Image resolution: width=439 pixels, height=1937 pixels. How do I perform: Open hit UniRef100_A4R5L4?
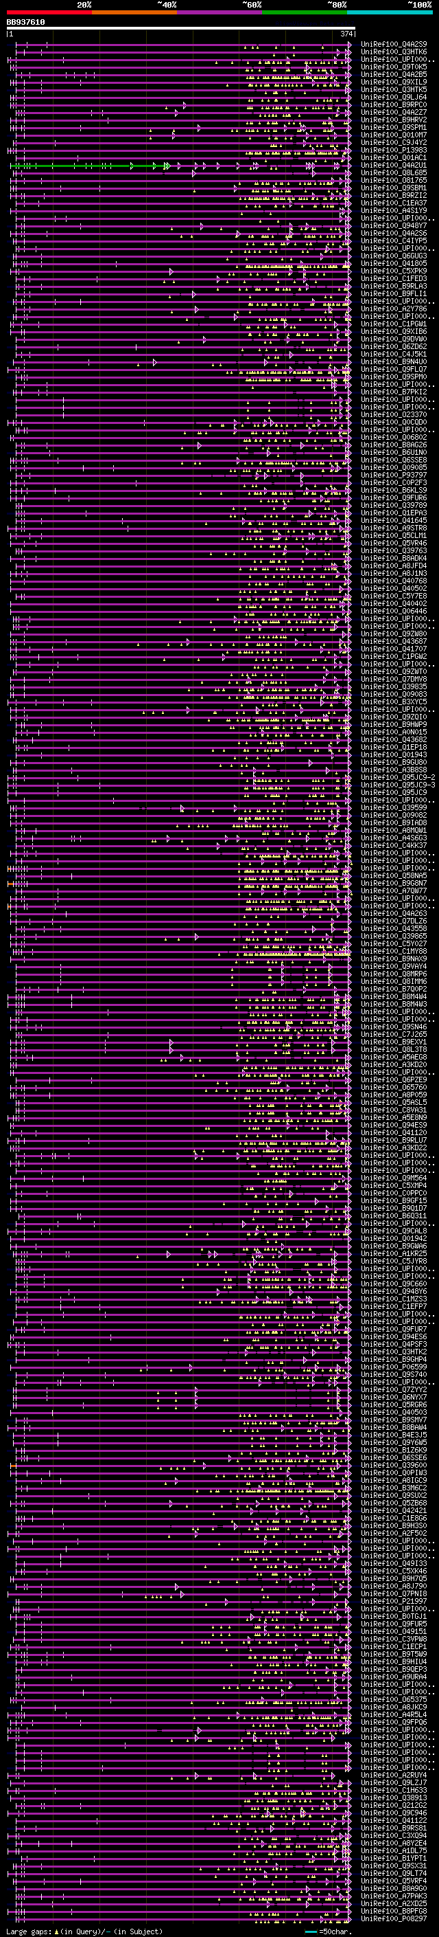click(x=394, y=1714)
